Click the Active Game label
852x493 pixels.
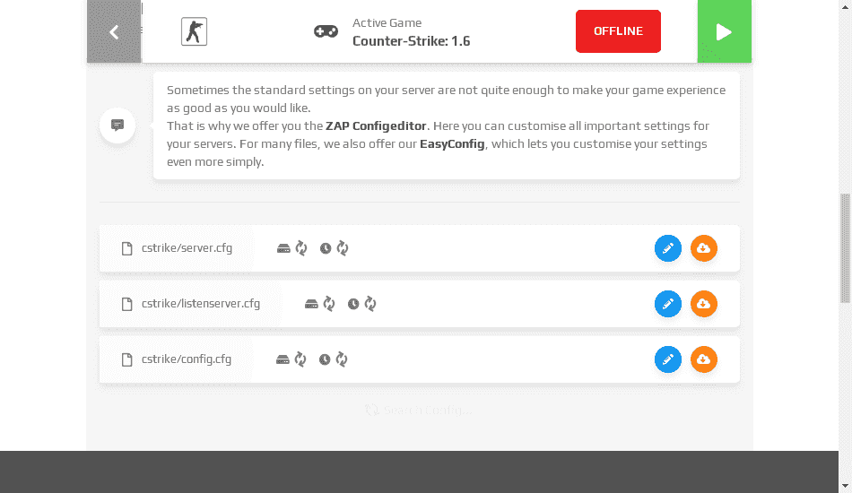387,22
